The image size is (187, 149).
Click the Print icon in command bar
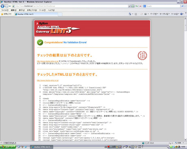pos(146,14)
